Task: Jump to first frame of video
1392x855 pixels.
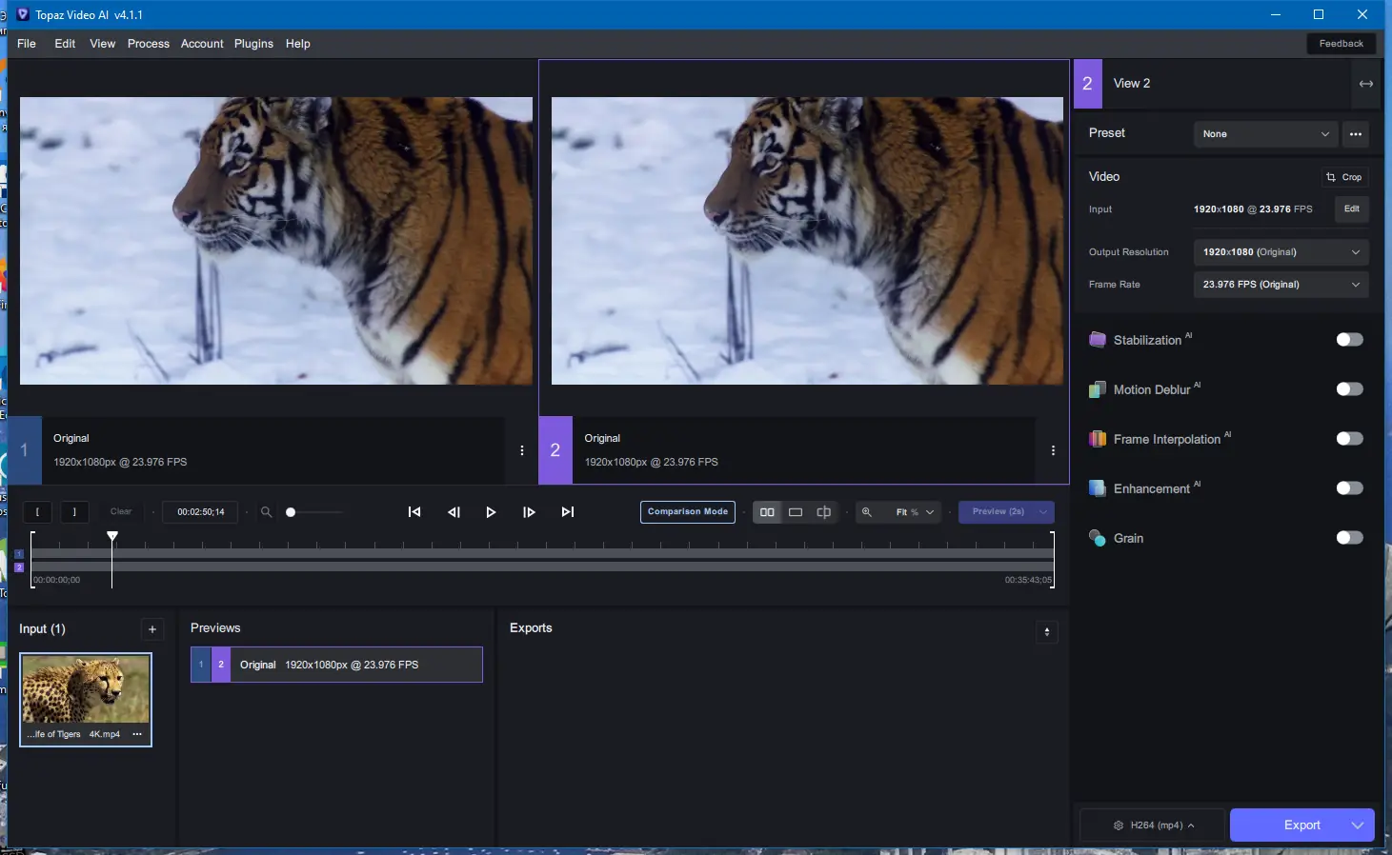Action: pos(414,512)
